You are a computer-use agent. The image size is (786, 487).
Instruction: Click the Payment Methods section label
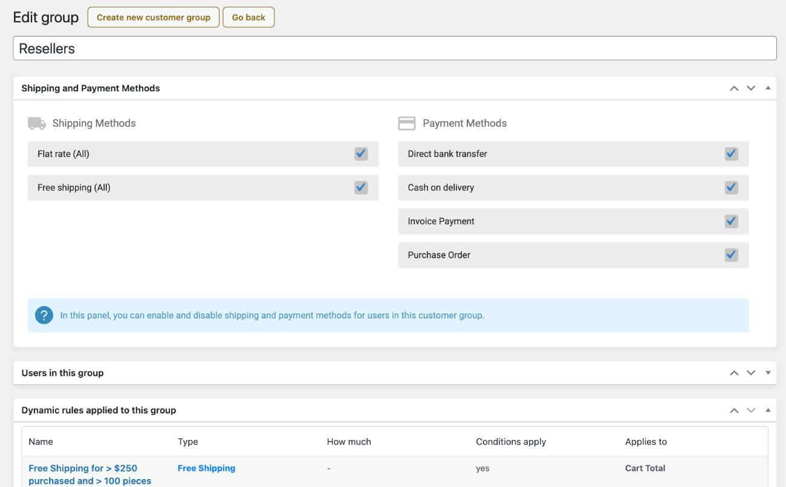pos(464,123)
